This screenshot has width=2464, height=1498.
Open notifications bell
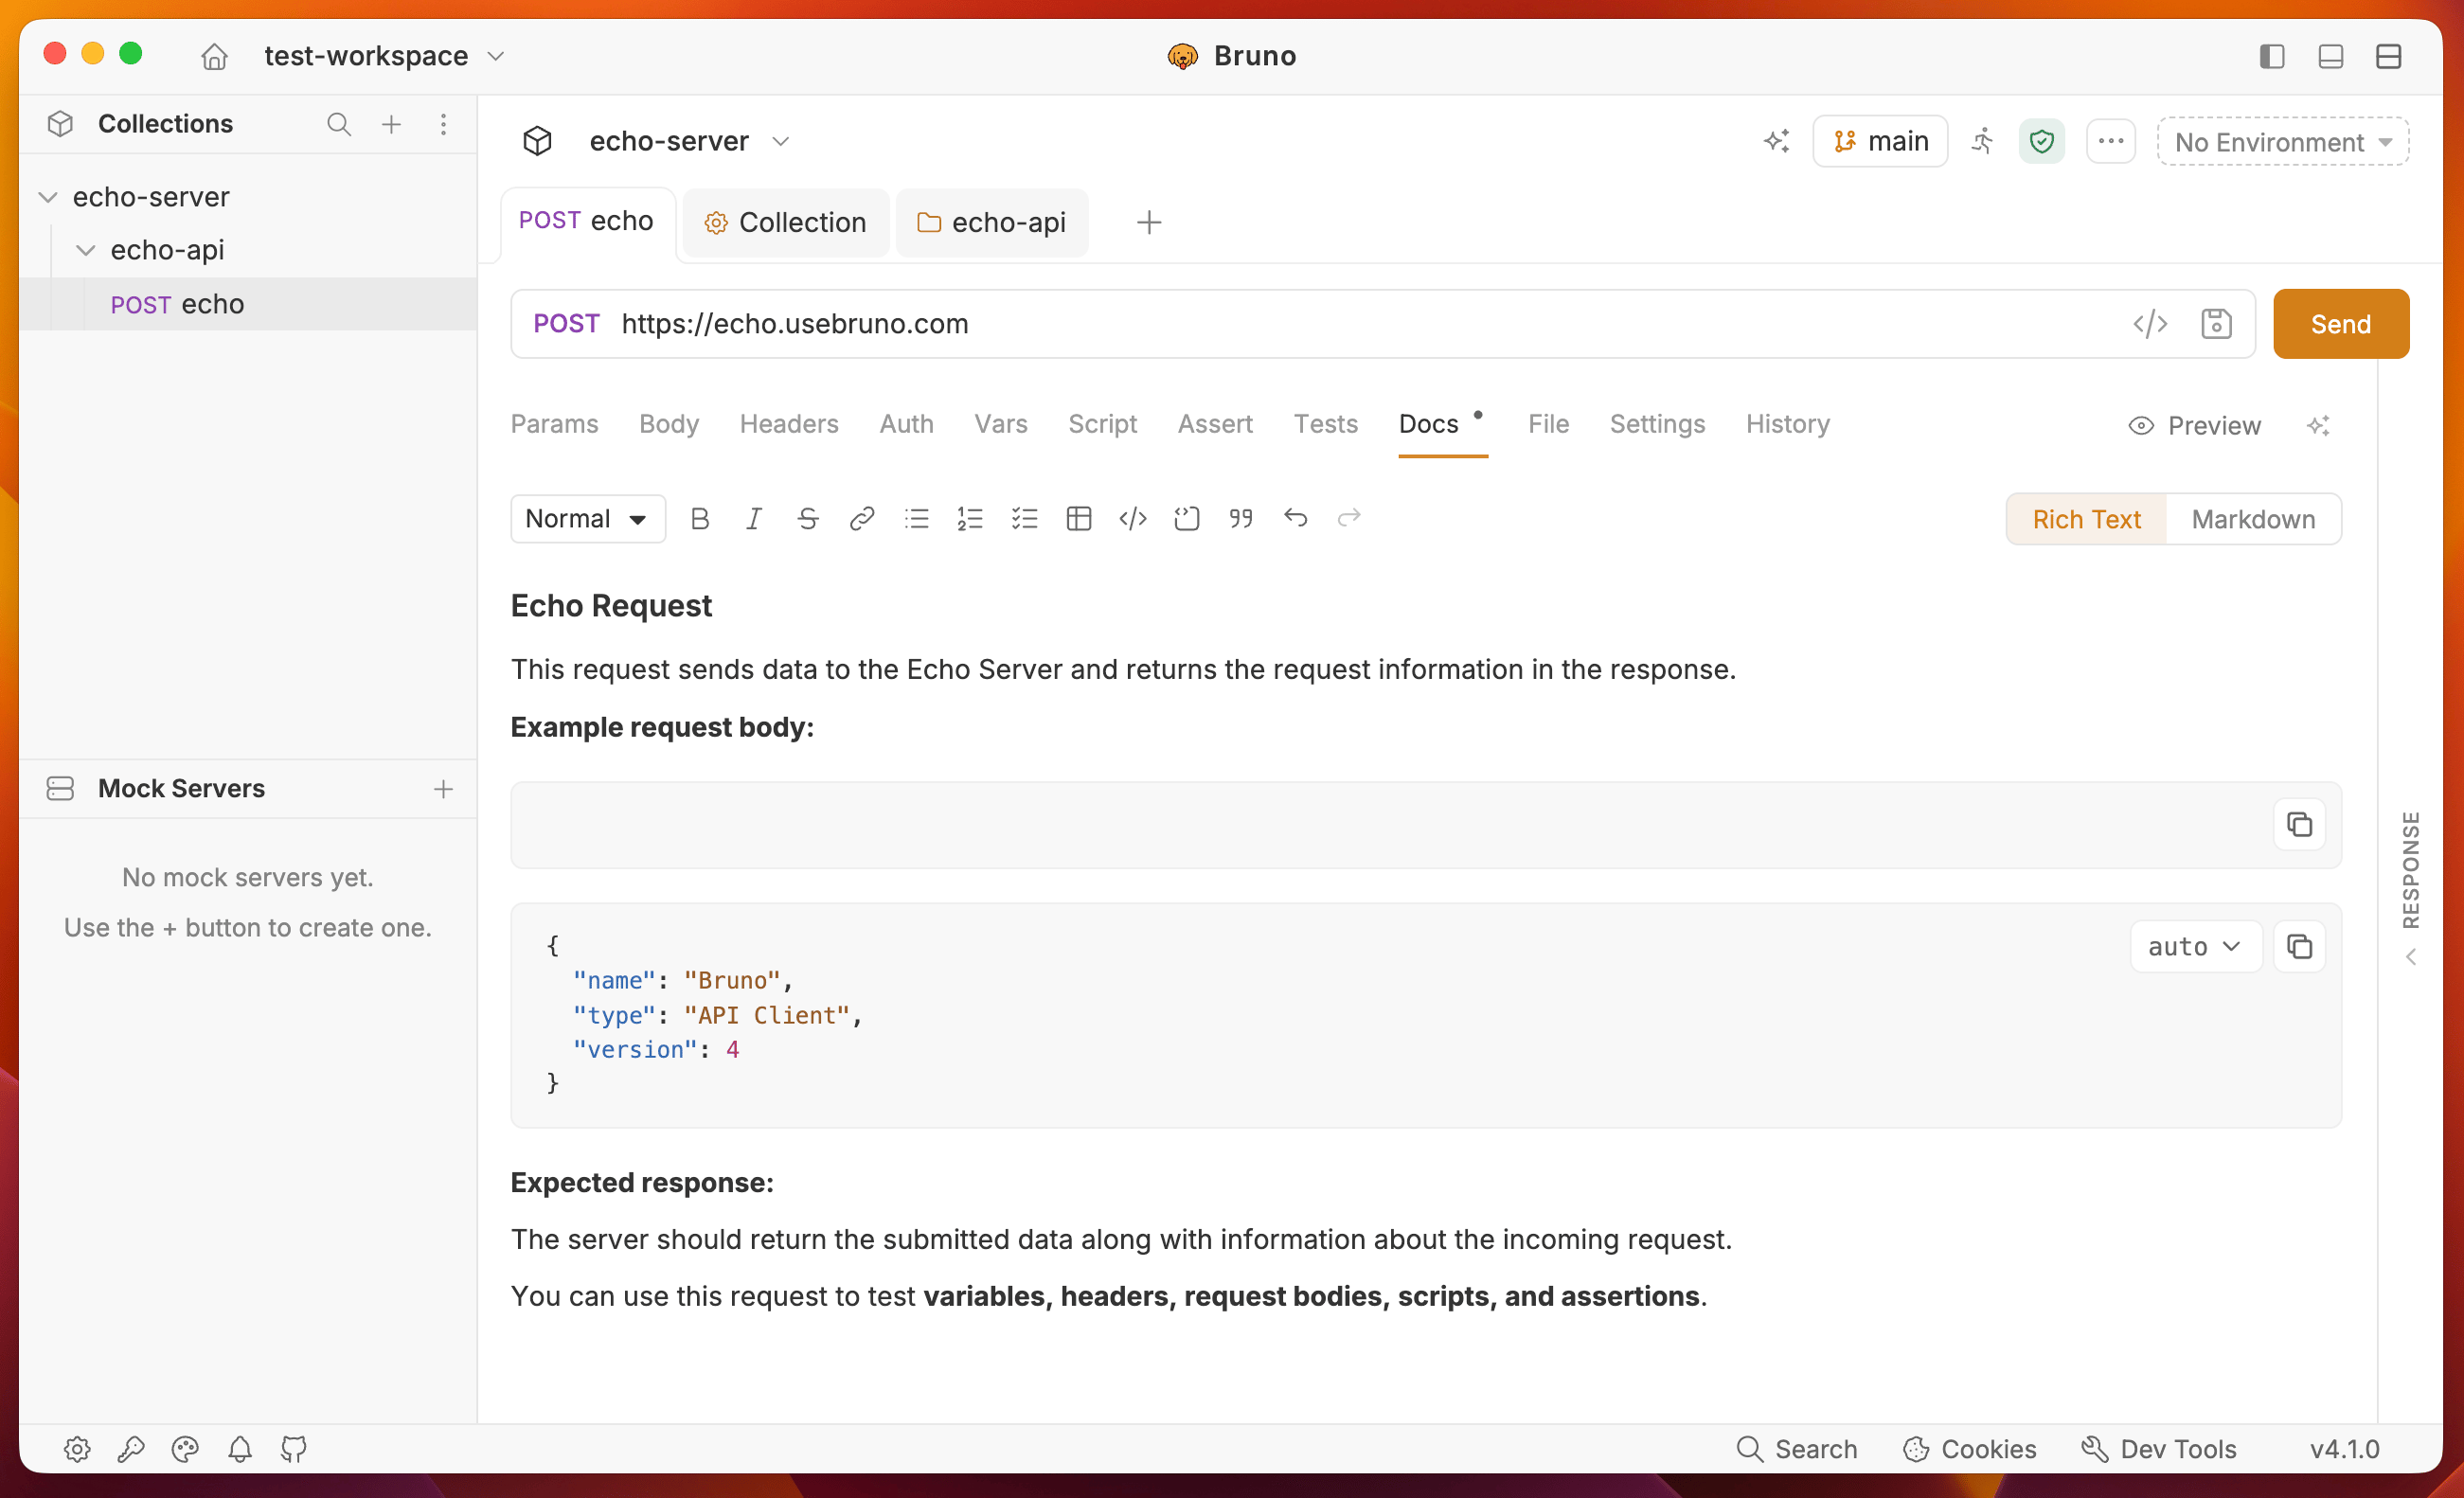(240, 1449)
